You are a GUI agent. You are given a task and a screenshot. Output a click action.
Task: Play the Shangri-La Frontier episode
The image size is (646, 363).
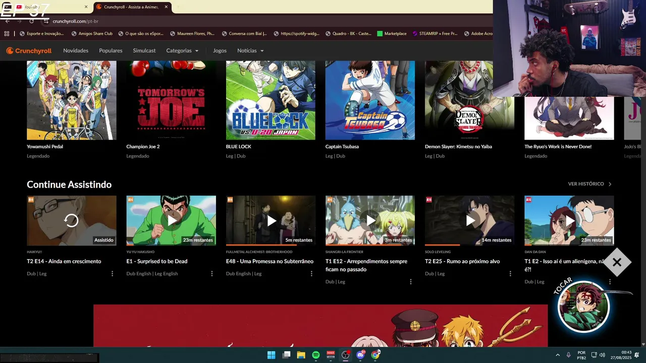[371, 220]
